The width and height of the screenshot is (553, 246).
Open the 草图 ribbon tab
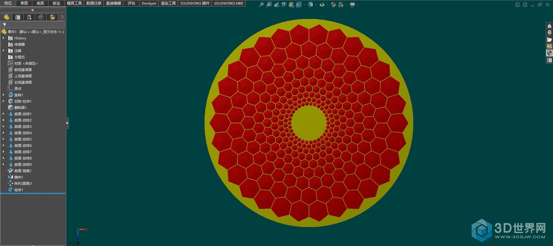pos(24,3)
